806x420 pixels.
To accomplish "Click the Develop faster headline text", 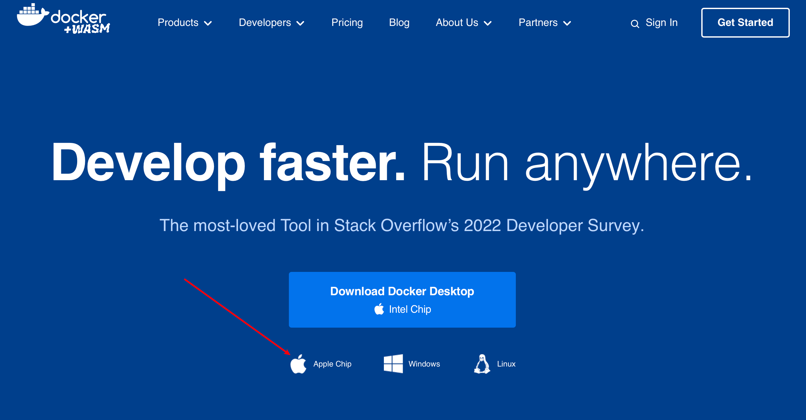I will click(228, 163).
